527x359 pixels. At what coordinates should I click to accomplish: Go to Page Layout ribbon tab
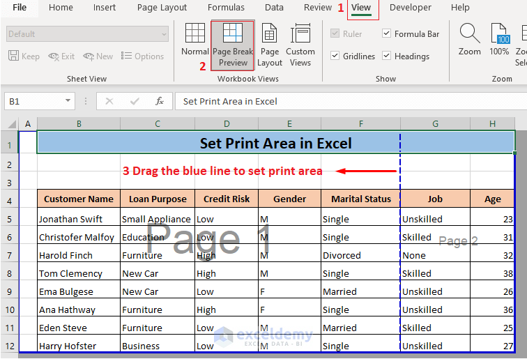(x=162, y=8)
